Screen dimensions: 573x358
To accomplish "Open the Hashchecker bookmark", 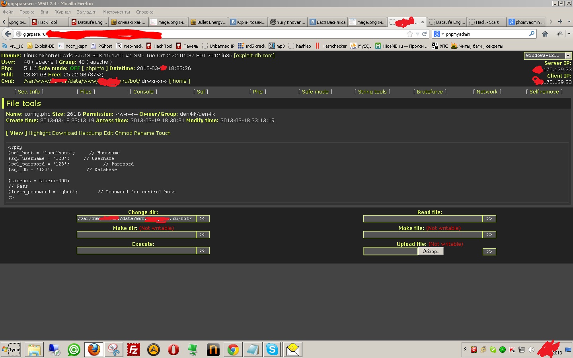I will 331,46.
